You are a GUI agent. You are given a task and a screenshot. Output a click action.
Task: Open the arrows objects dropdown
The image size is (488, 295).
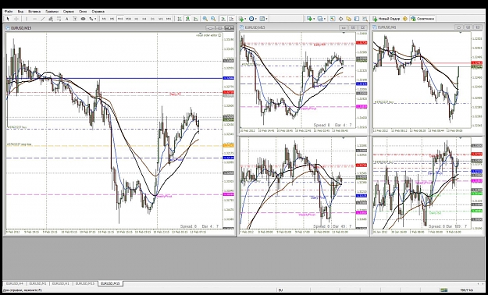click(x=93, y=19)
